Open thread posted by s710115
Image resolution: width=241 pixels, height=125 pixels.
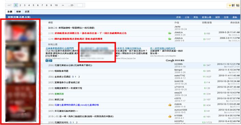tap(68, 88)
